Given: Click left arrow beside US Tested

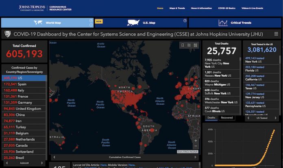Looking at the screenshot, I should 248,118.
